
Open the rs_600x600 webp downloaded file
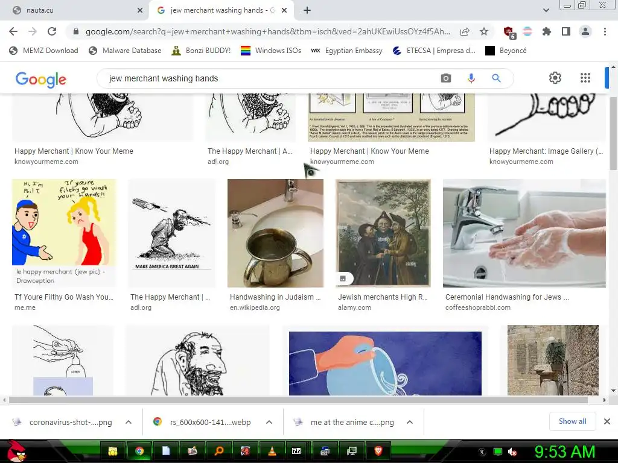click(x=202, y=422)
